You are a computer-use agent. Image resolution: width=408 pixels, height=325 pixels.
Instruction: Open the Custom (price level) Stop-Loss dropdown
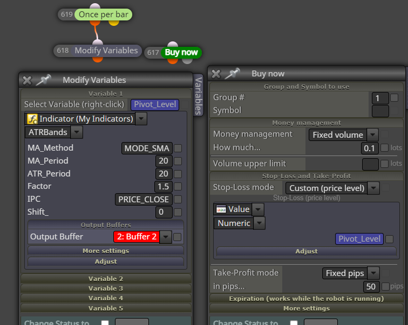click(373, 188)
